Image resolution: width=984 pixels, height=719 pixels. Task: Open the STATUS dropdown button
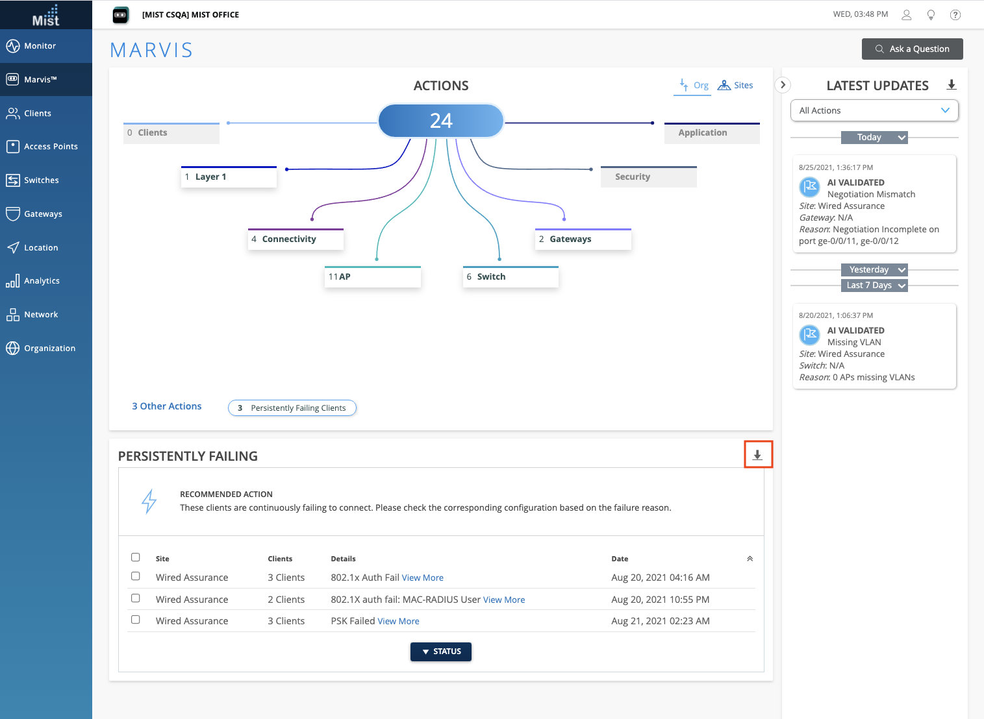pyautogui.click(x=441, y=652)
